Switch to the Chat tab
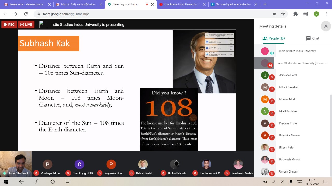The width and height of the screenshot is (332, 186). (313, 38)
